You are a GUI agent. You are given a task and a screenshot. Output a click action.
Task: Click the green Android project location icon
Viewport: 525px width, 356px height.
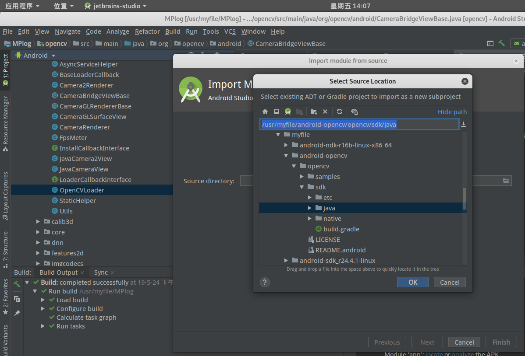click(288, 112)
